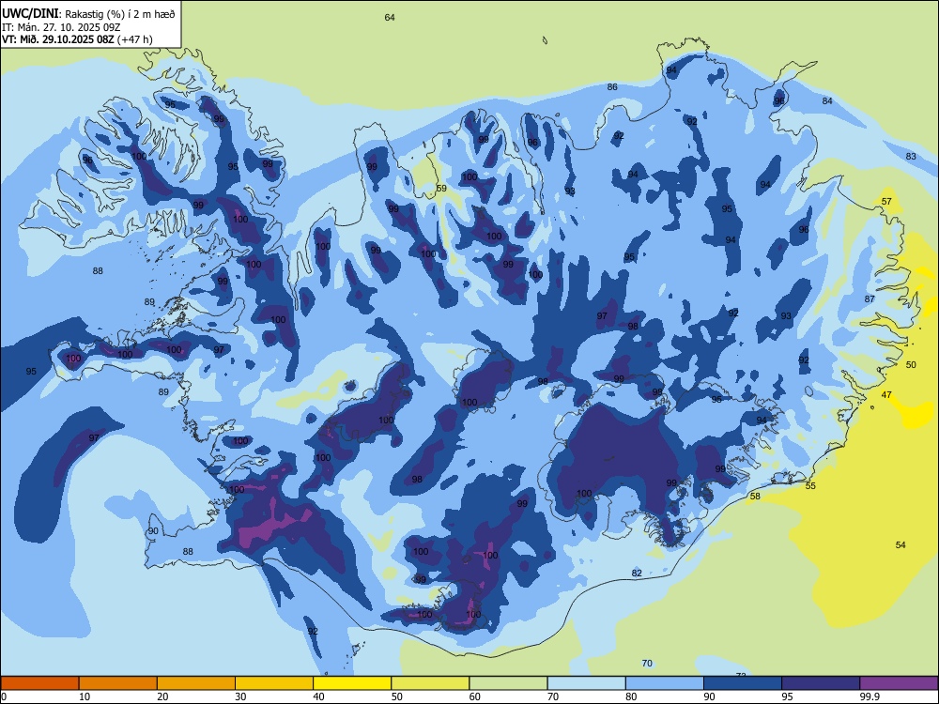
Task: Click the map value '57' on the northeast coast
Action: (887, 201)
